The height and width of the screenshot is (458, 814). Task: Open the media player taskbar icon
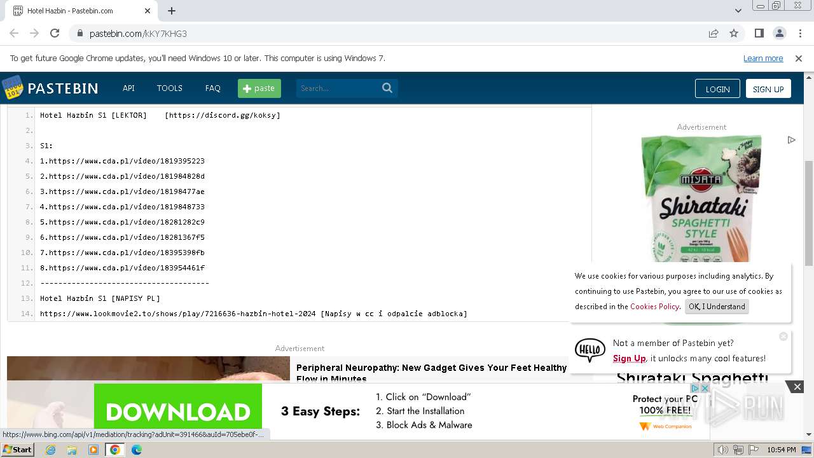click(x=93, y=450)
